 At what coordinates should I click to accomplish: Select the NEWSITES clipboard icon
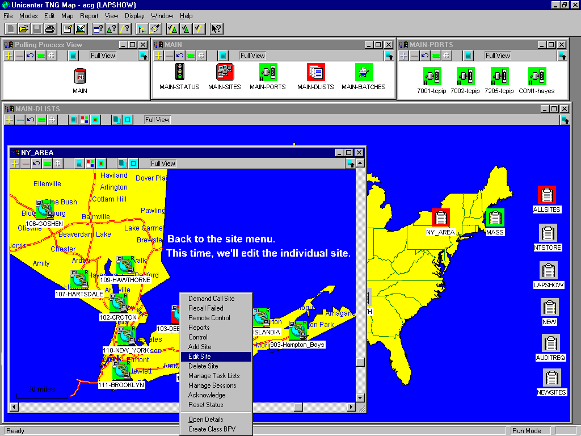[x=551, y=378]
